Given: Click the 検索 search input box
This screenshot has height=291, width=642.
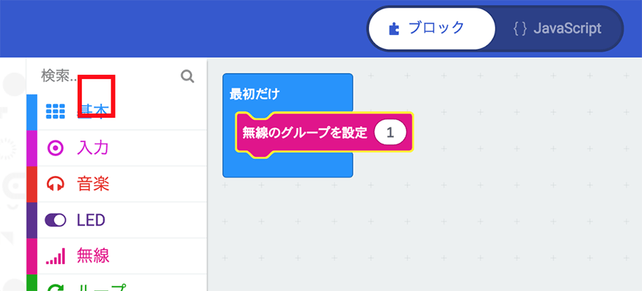Looking at the screenshot, I should pyautogui.click(x=107, y=76).
